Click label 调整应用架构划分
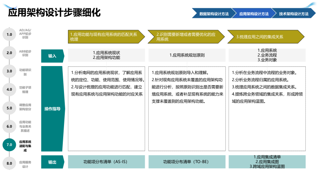The image size is (318, 179). (25, 107)
